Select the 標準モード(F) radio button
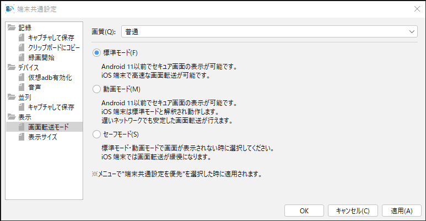This screenshot has width=426, height=221. [x=96, y=53]
